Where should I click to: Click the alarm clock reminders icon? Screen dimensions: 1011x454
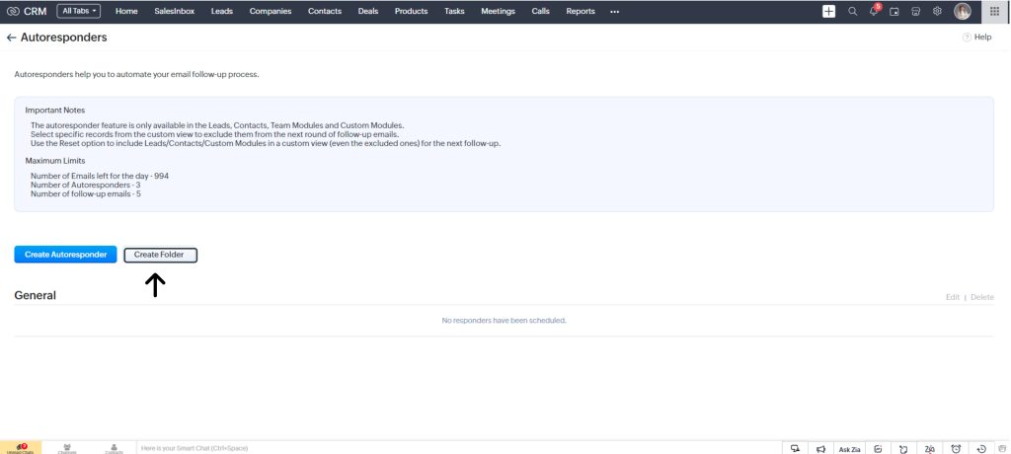pos(955,448)
